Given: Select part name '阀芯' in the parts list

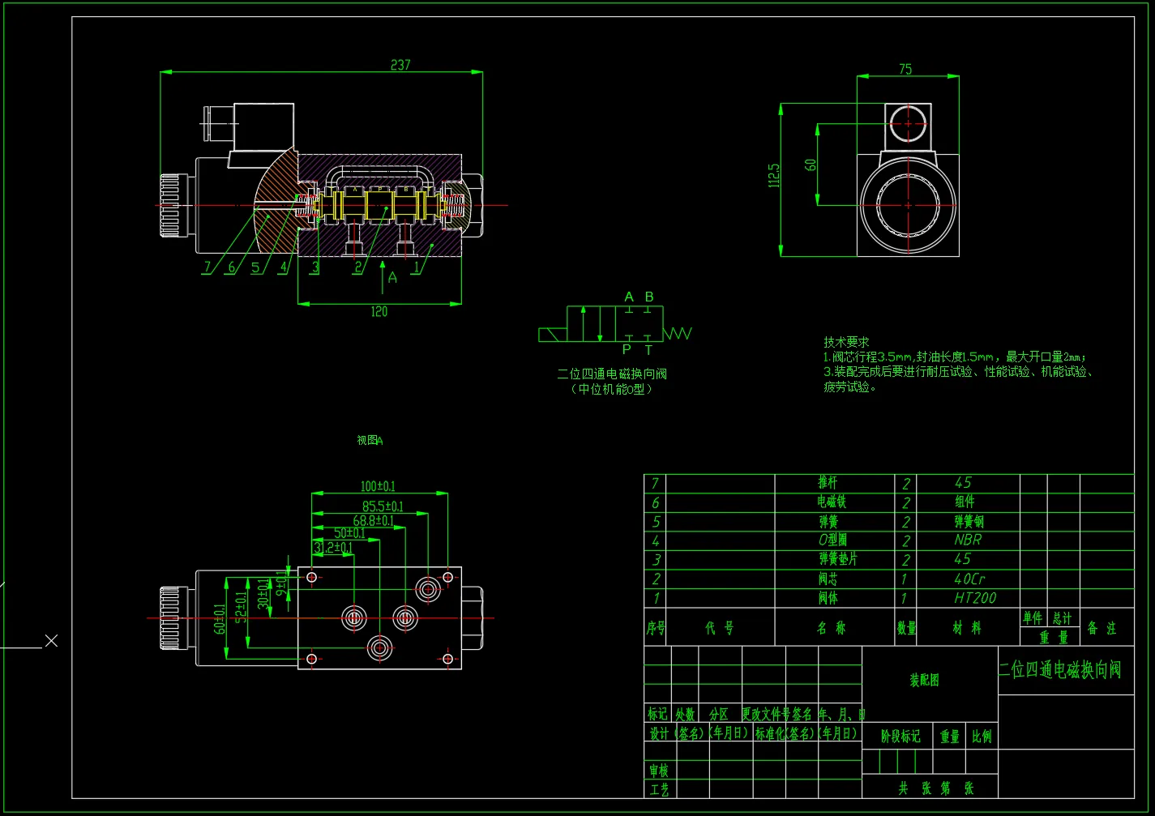Looking at the screenshot, I should click(828, 579).
